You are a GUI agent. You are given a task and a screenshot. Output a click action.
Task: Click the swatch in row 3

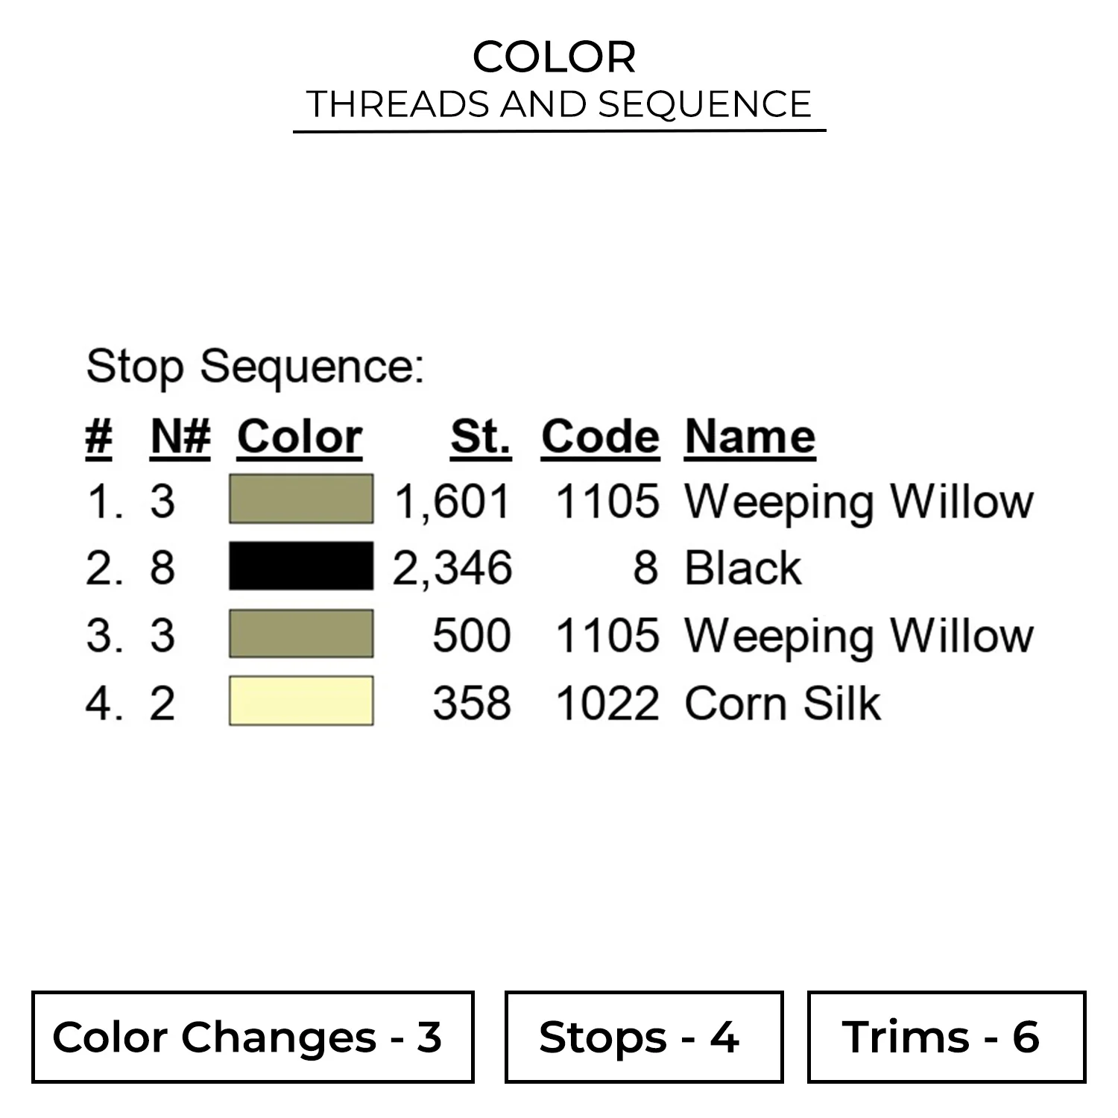[x=301, y=634]
